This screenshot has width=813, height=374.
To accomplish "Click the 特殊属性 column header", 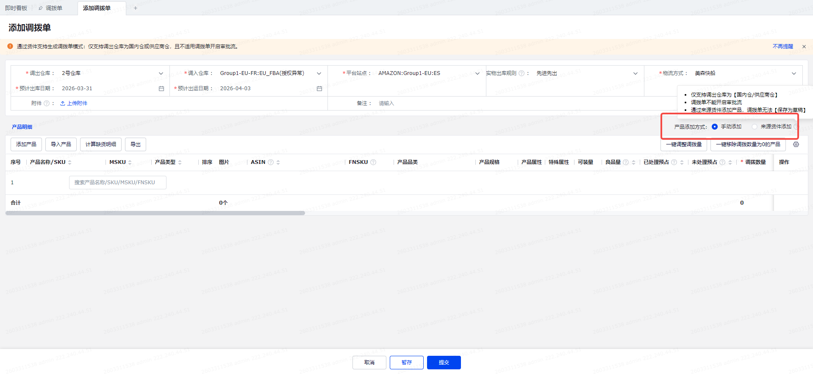I will click(x=559, y=162).
